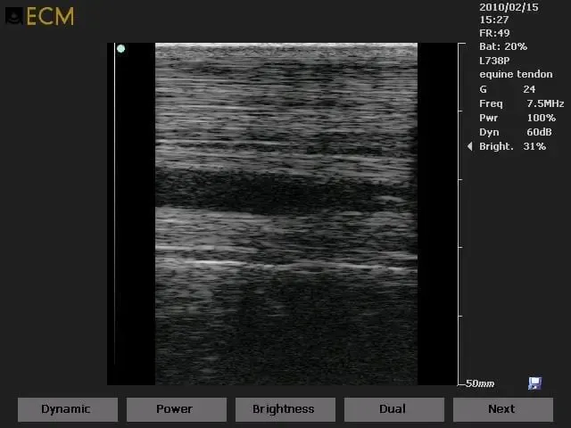
Task: Click the Dynamic button
Action: 68,409
